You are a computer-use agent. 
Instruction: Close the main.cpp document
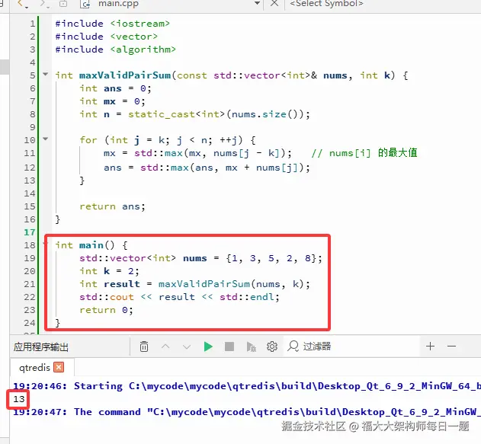click(274, 3)
